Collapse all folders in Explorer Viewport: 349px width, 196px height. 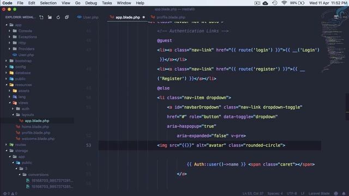tap(67, 17)
